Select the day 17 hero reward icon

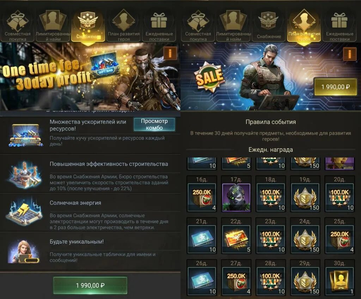coord(236,197)
